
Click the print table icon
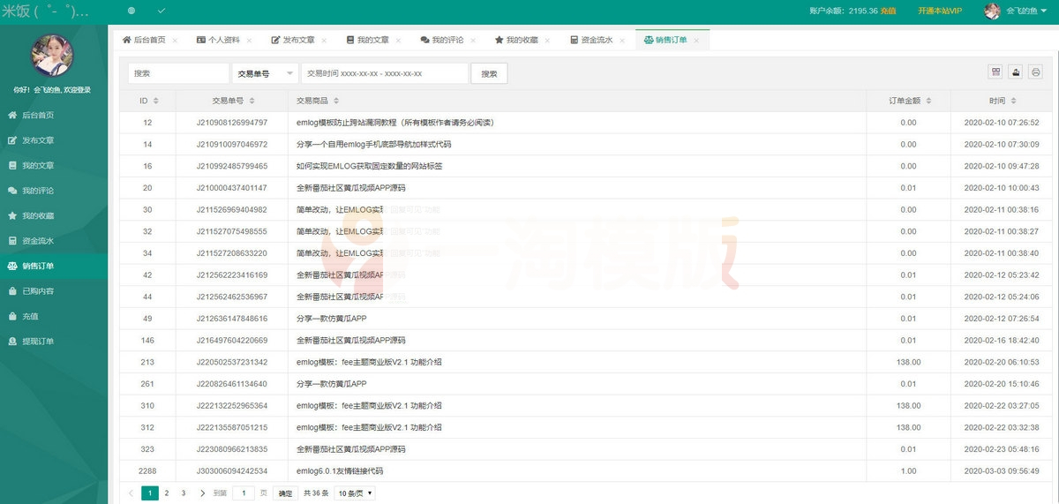point(1035,72)
